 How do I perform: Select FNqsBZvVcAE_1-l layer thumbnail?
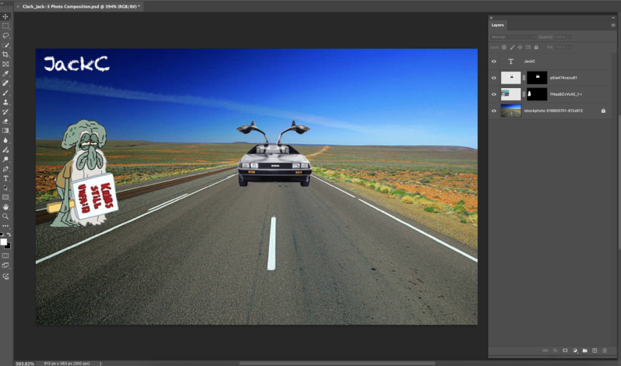tap(511, 94)
